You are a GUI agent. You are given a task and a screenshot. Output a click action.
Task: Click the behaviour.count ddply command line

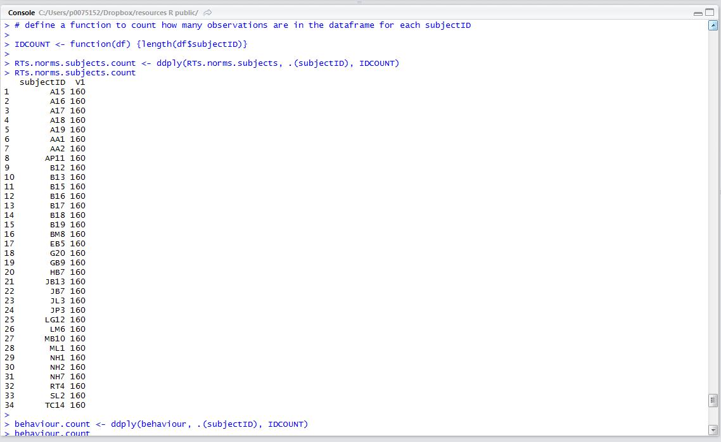(x=161, y=424)
